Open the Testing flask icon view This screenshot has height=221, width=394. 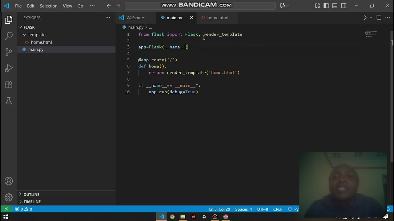[9, 101]
